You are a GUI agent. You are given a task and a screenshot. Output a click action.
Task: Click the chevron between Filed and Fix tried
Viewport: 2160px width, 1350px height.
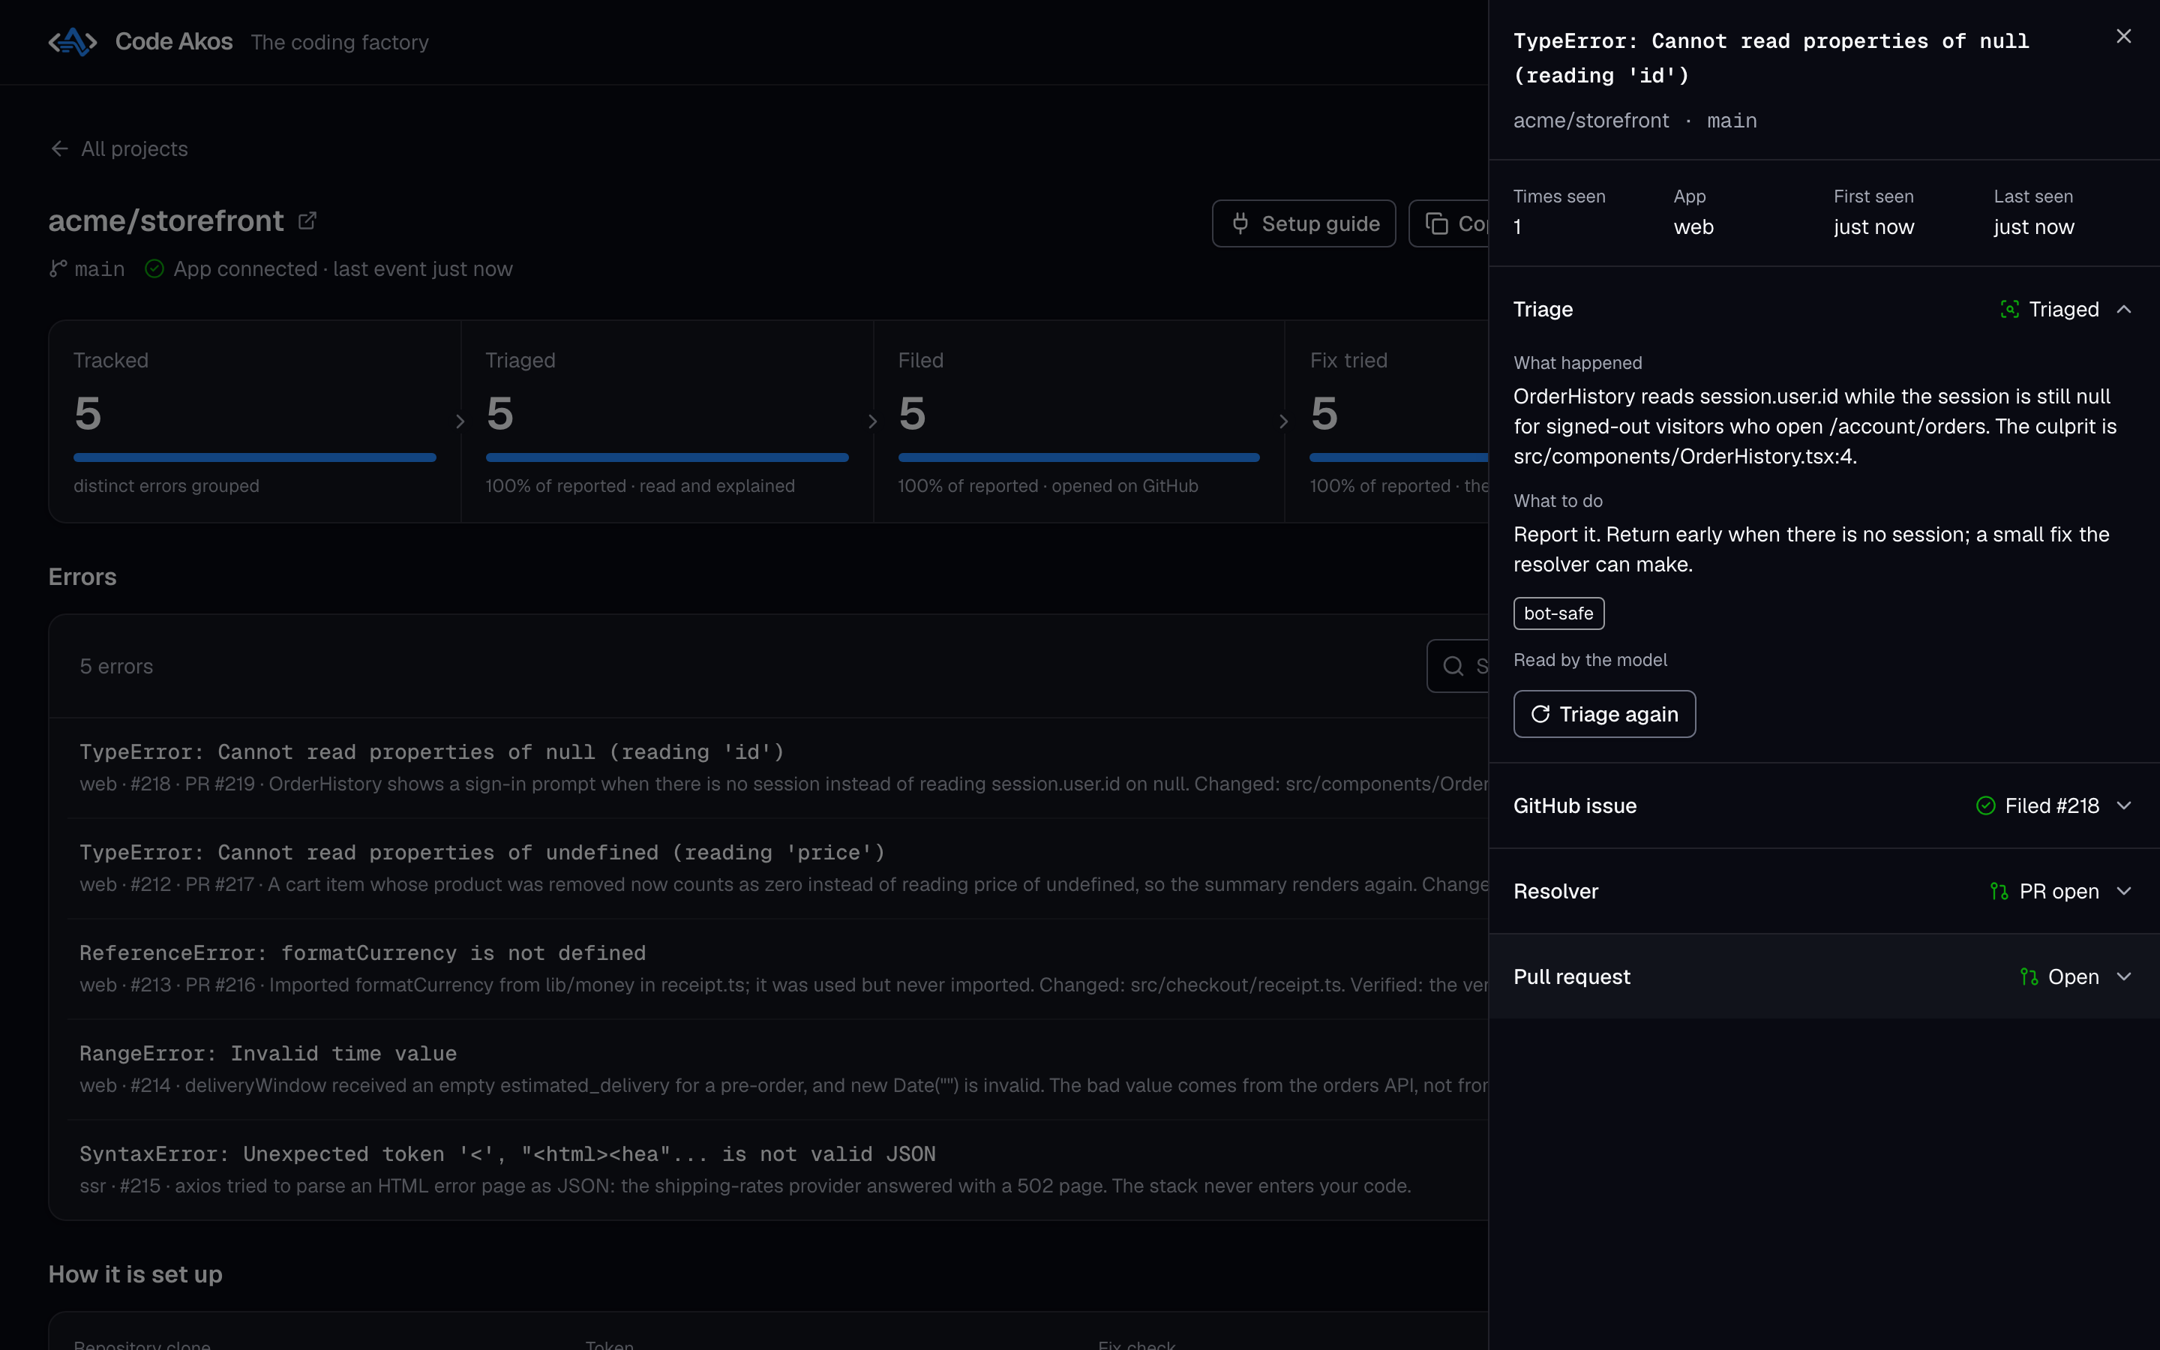1285,421
